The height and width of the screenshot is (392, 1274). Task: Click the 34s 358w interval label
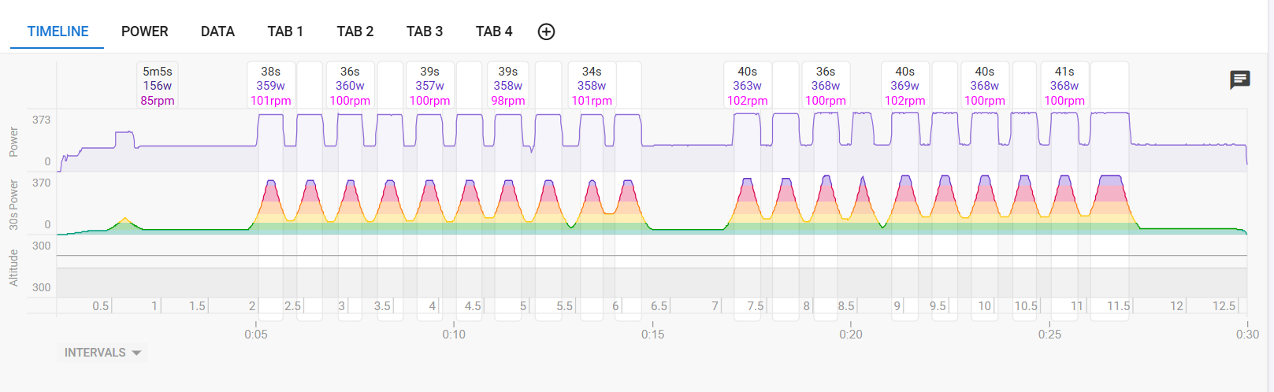592,86
